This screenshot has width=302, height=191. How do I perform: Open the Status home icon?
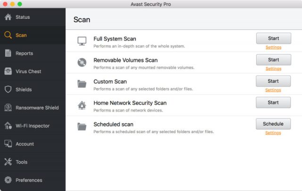8,17
